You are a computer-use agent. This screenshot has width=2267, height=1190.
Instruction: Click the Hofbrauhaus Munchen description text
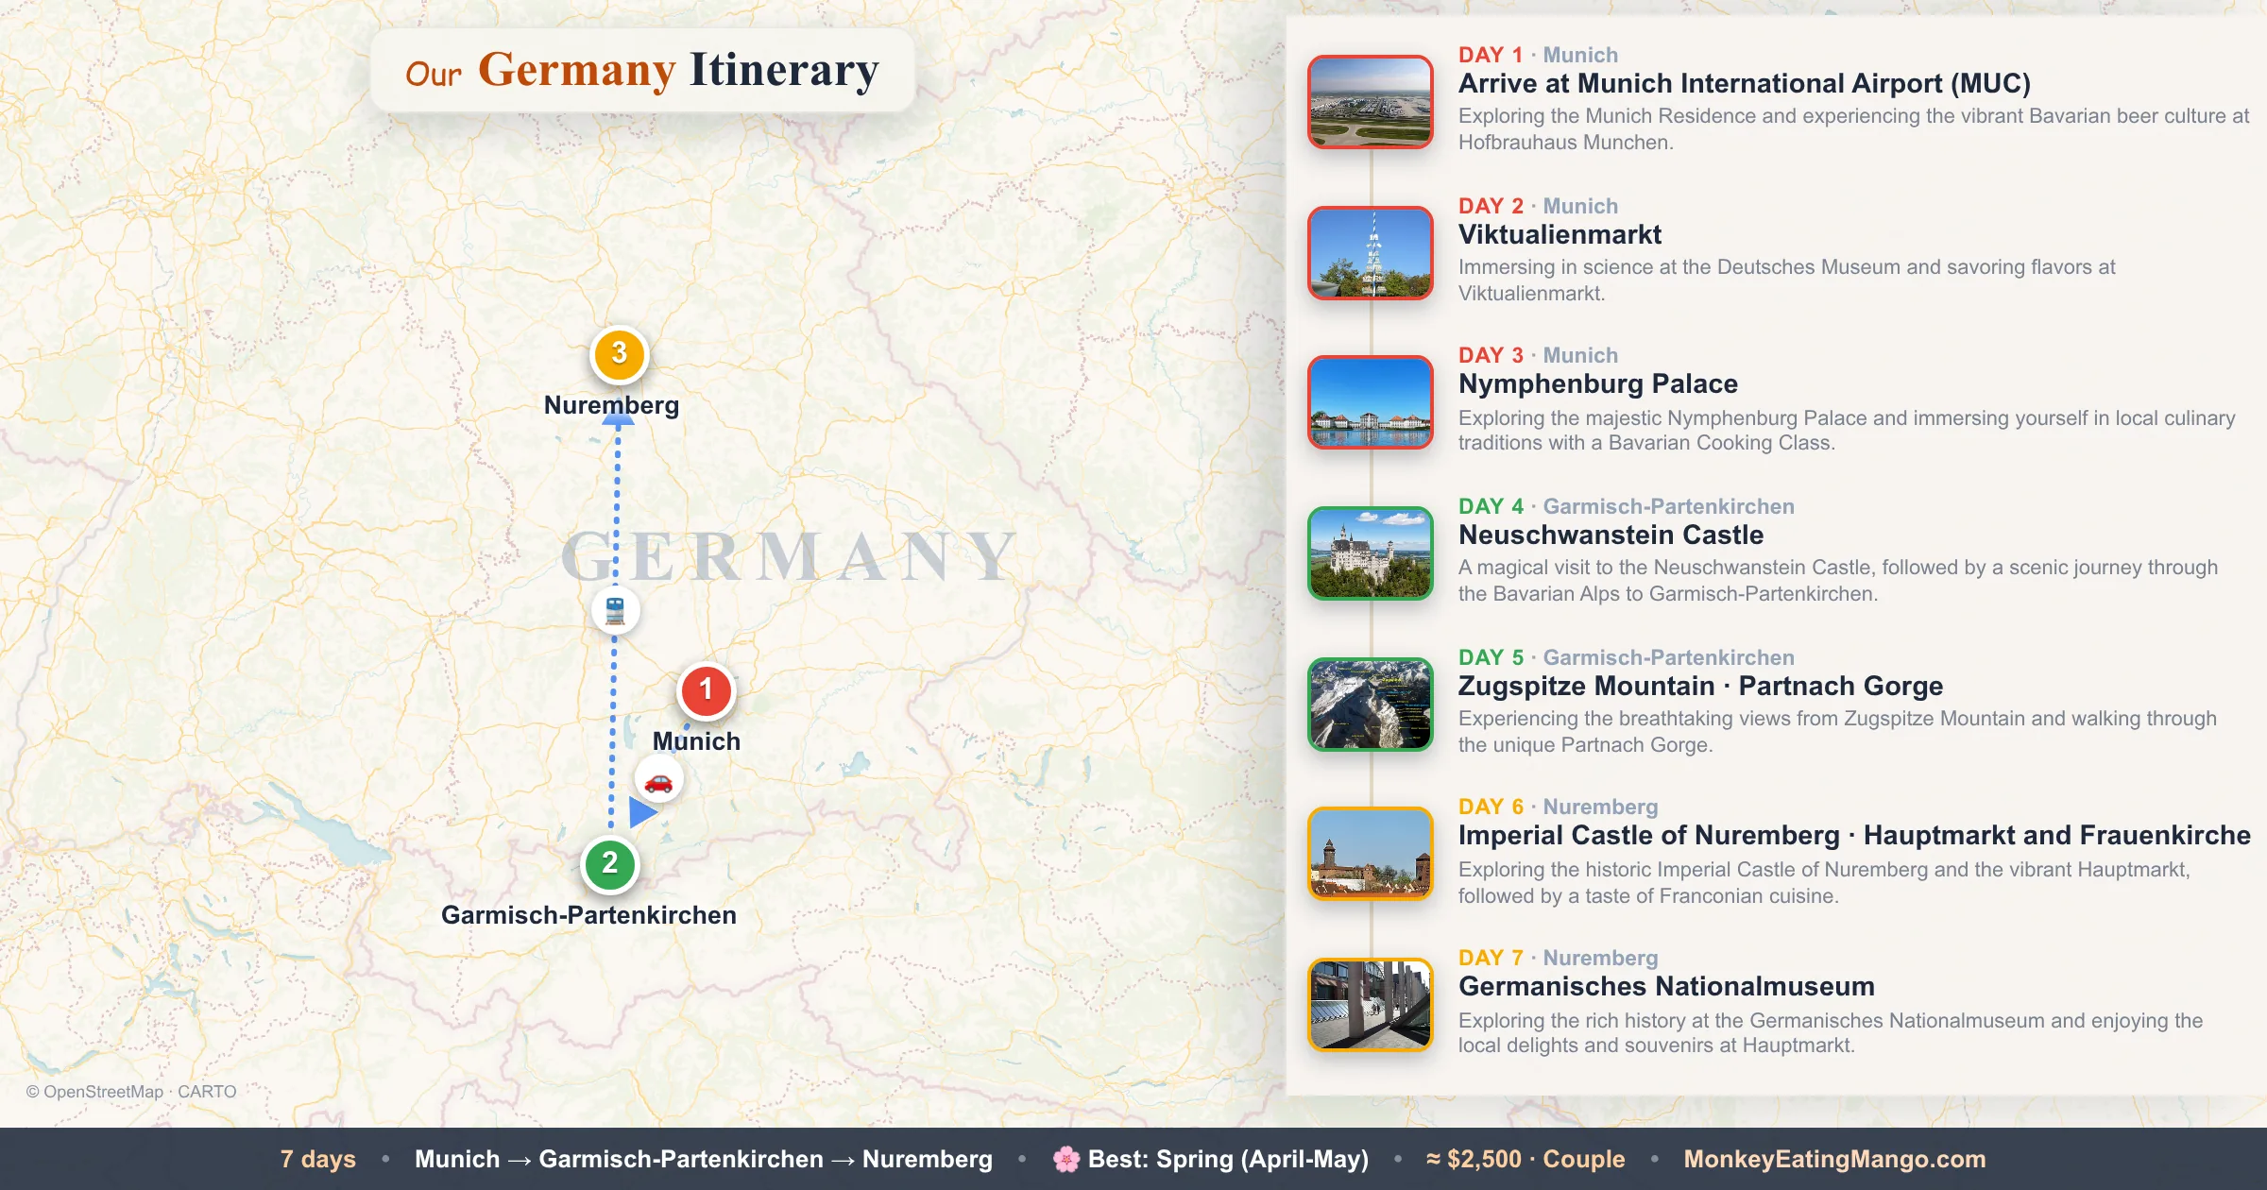coord(1853,128)
